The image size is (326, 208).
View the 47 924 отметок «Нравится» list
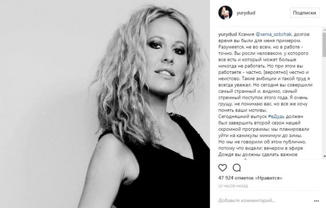250,178
